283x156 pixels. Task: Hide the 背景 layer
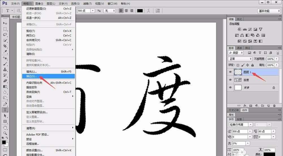pos(230,87)
